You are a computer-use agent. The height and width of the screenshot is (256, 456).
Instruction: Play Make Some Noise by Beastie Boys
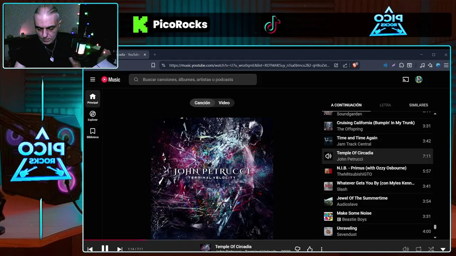tap(378, 216)
